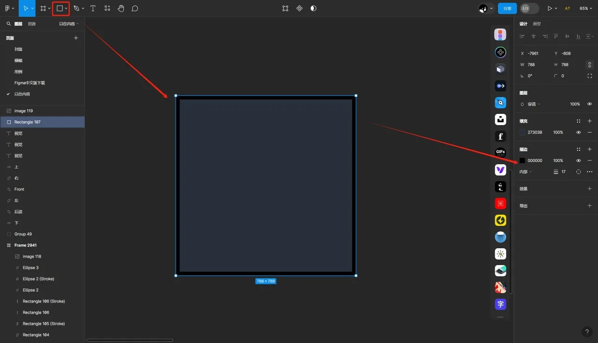Open the GIFs plugin icon
Image resolution: width=598 pixels, height=343 pixels.
pos(500,153)
